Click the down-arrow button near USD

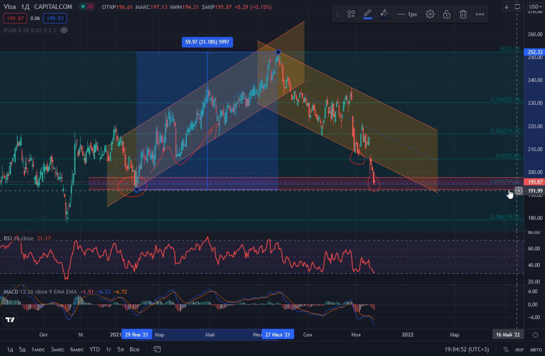click(x=506, y=6)
